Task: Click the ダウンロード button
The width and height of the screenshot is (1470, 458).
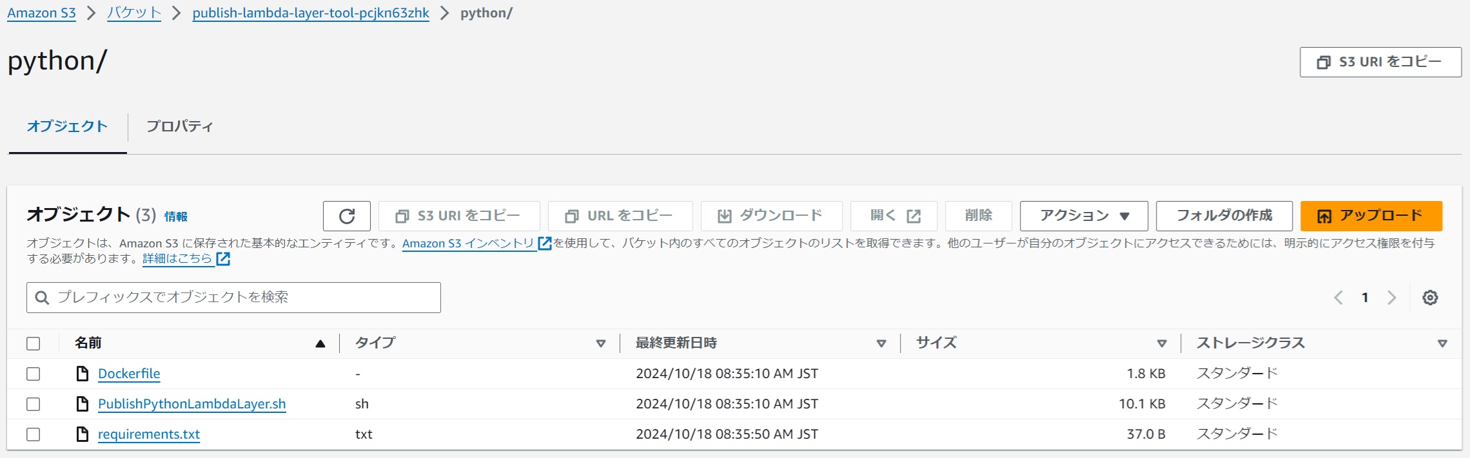Action: tap(771, 216)
